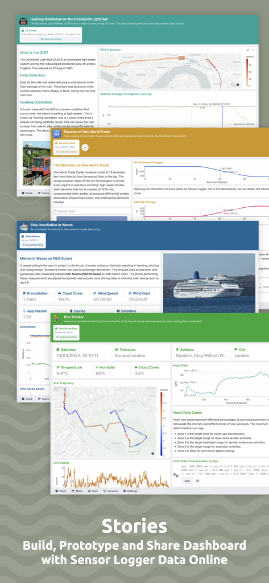
Task: Click the Humidity 90% card
Action: pyautogui.click(x=110, y=369)
